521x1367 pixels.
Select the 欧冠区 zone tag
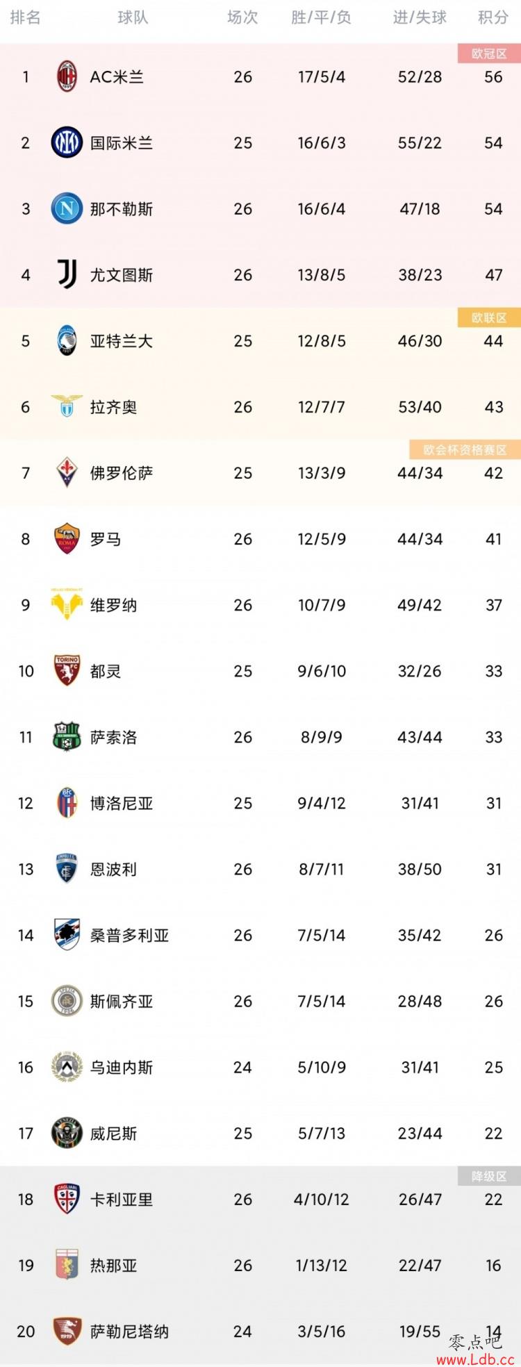click(x=489, y=53)
